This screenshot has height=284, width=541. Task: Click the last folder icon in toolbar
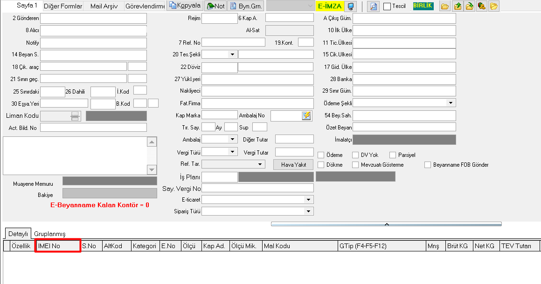click(x=493, y=6)
